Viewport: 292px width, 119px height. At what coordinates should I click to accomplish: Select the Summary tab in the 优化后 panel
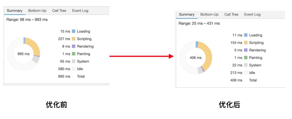(187, 15)
